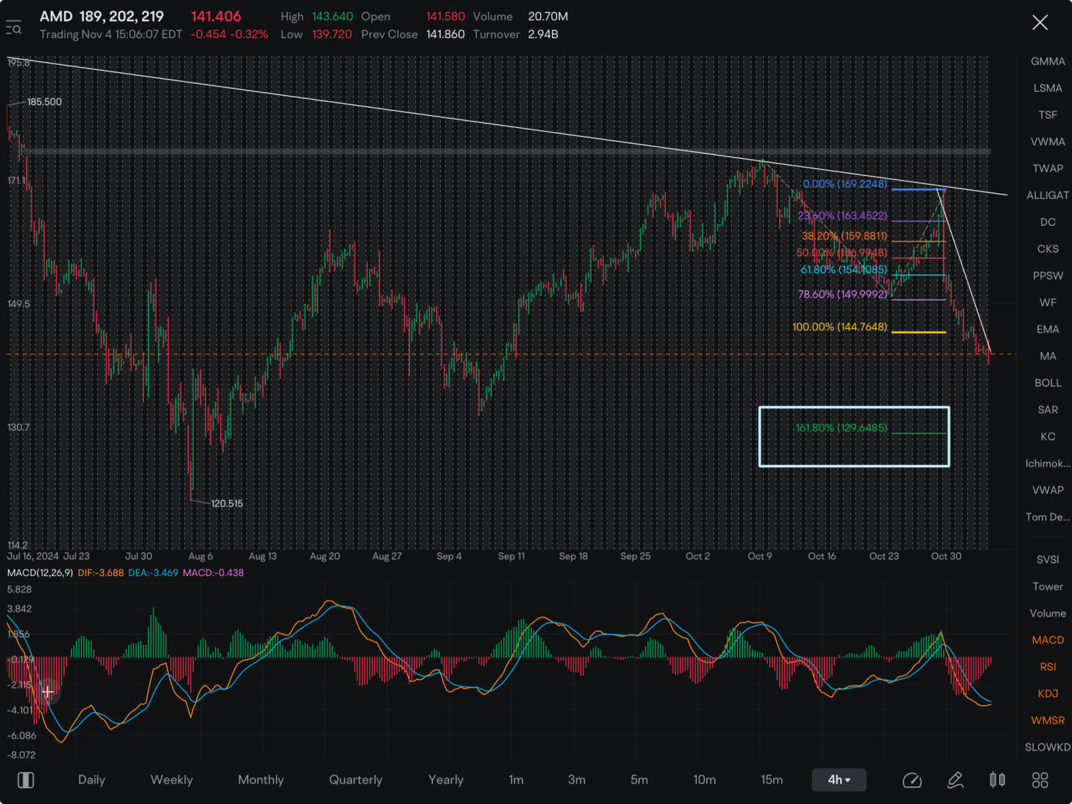The image size is (1072, 804).
Task: Switch to the Quarterly timeframe
Action: coord(356,780)
